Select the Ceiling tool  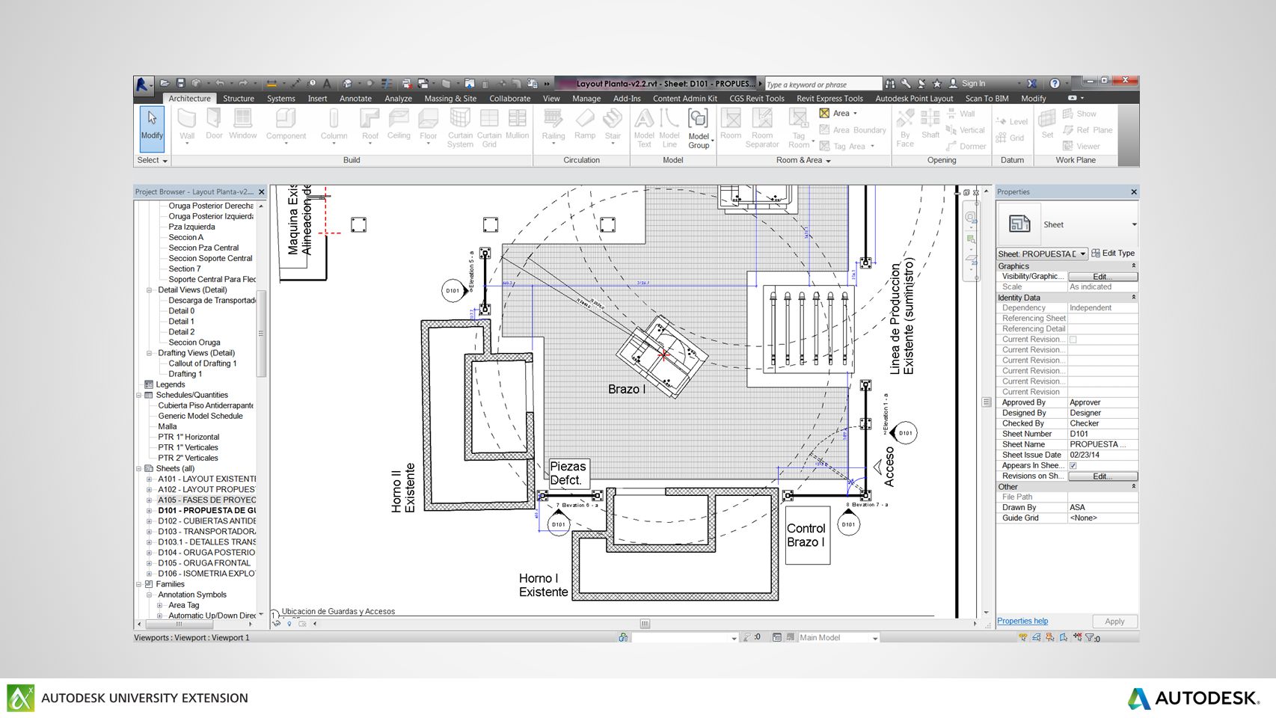[399, 123]
